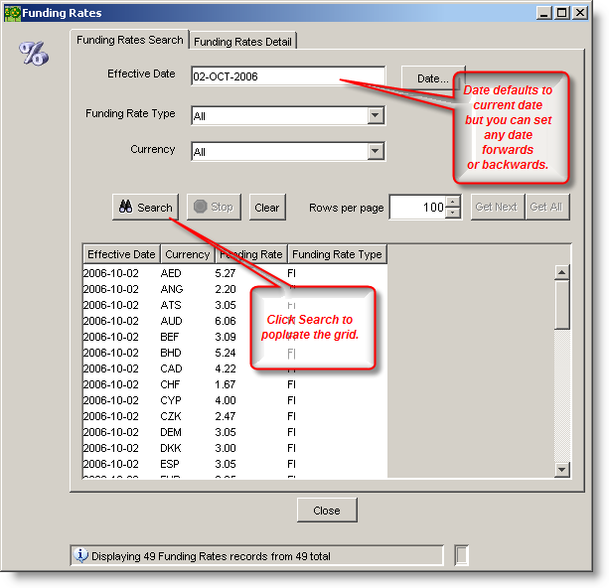Sort by Effective Date column header
The image size is (609, 588).
pyautogui.click(x=120, y=254)
